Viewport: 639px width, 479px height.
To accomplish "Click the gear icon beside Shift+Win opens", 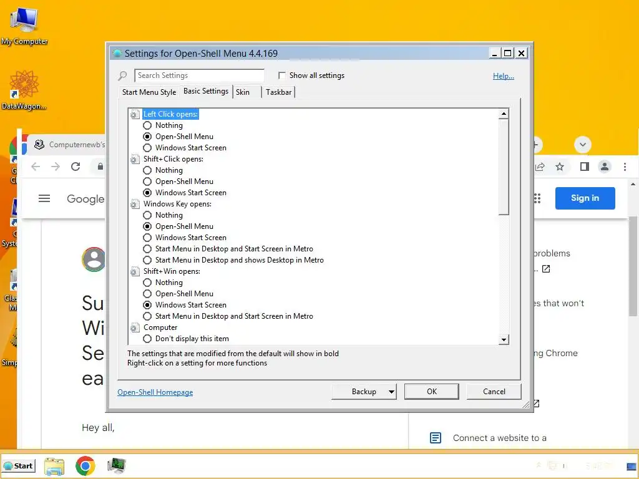I will pos(135,271).
